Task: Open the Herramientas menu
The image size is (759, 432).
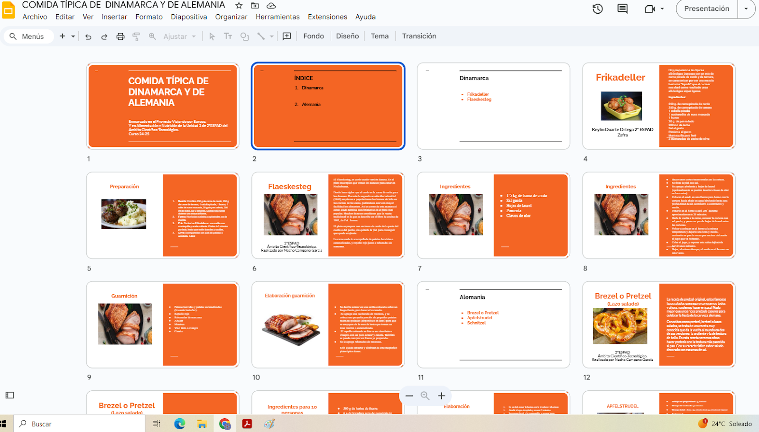Action: coord(278,17)
